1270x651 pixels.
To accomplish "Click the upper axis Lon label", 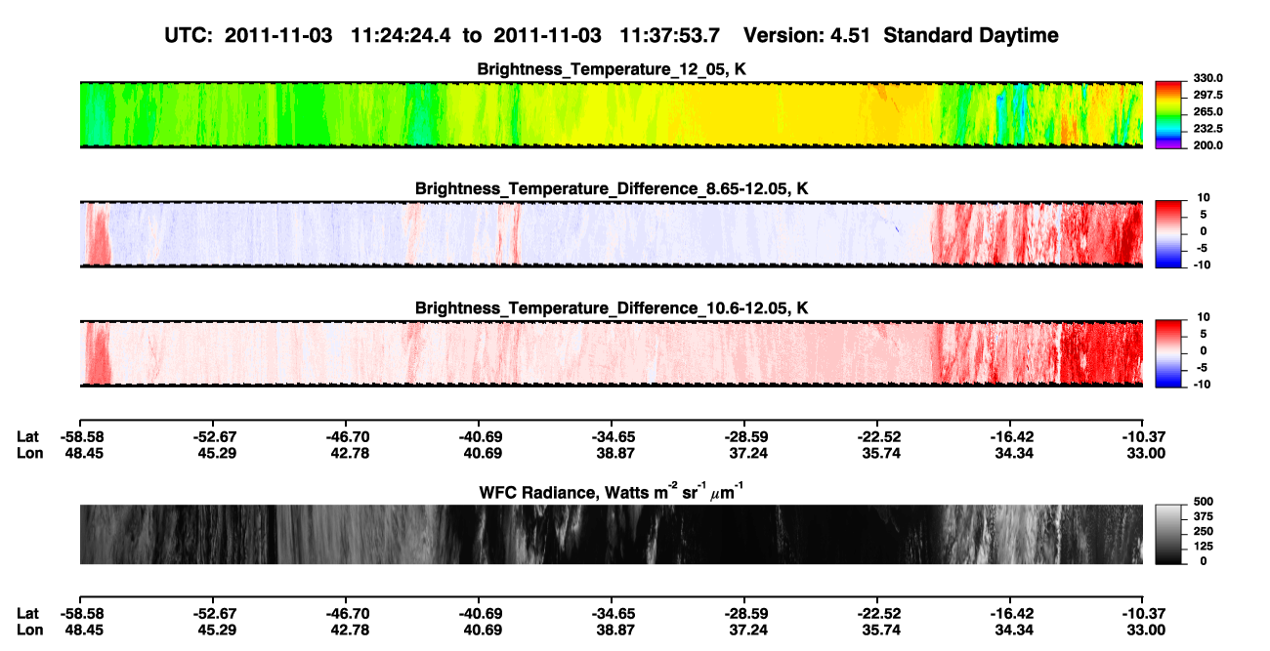I will pos(29,453).
